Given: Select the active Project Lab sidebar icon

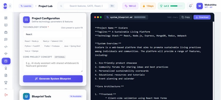Looking at the screenshot, I should [x=6, y=61].
